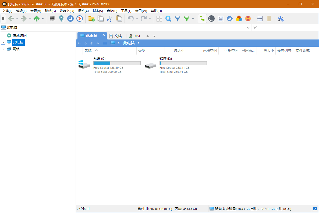Click the blue-red circular arrow icon
Viewport: 319px width, 213px height.
80,19
